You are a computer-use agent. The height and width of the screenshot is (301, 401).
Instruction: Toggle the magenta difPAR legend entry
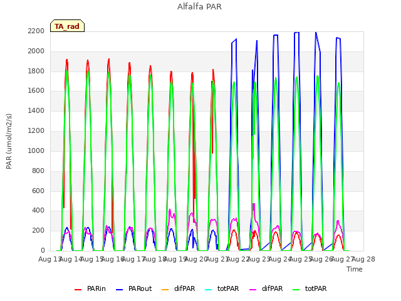[x=266, y=288]
